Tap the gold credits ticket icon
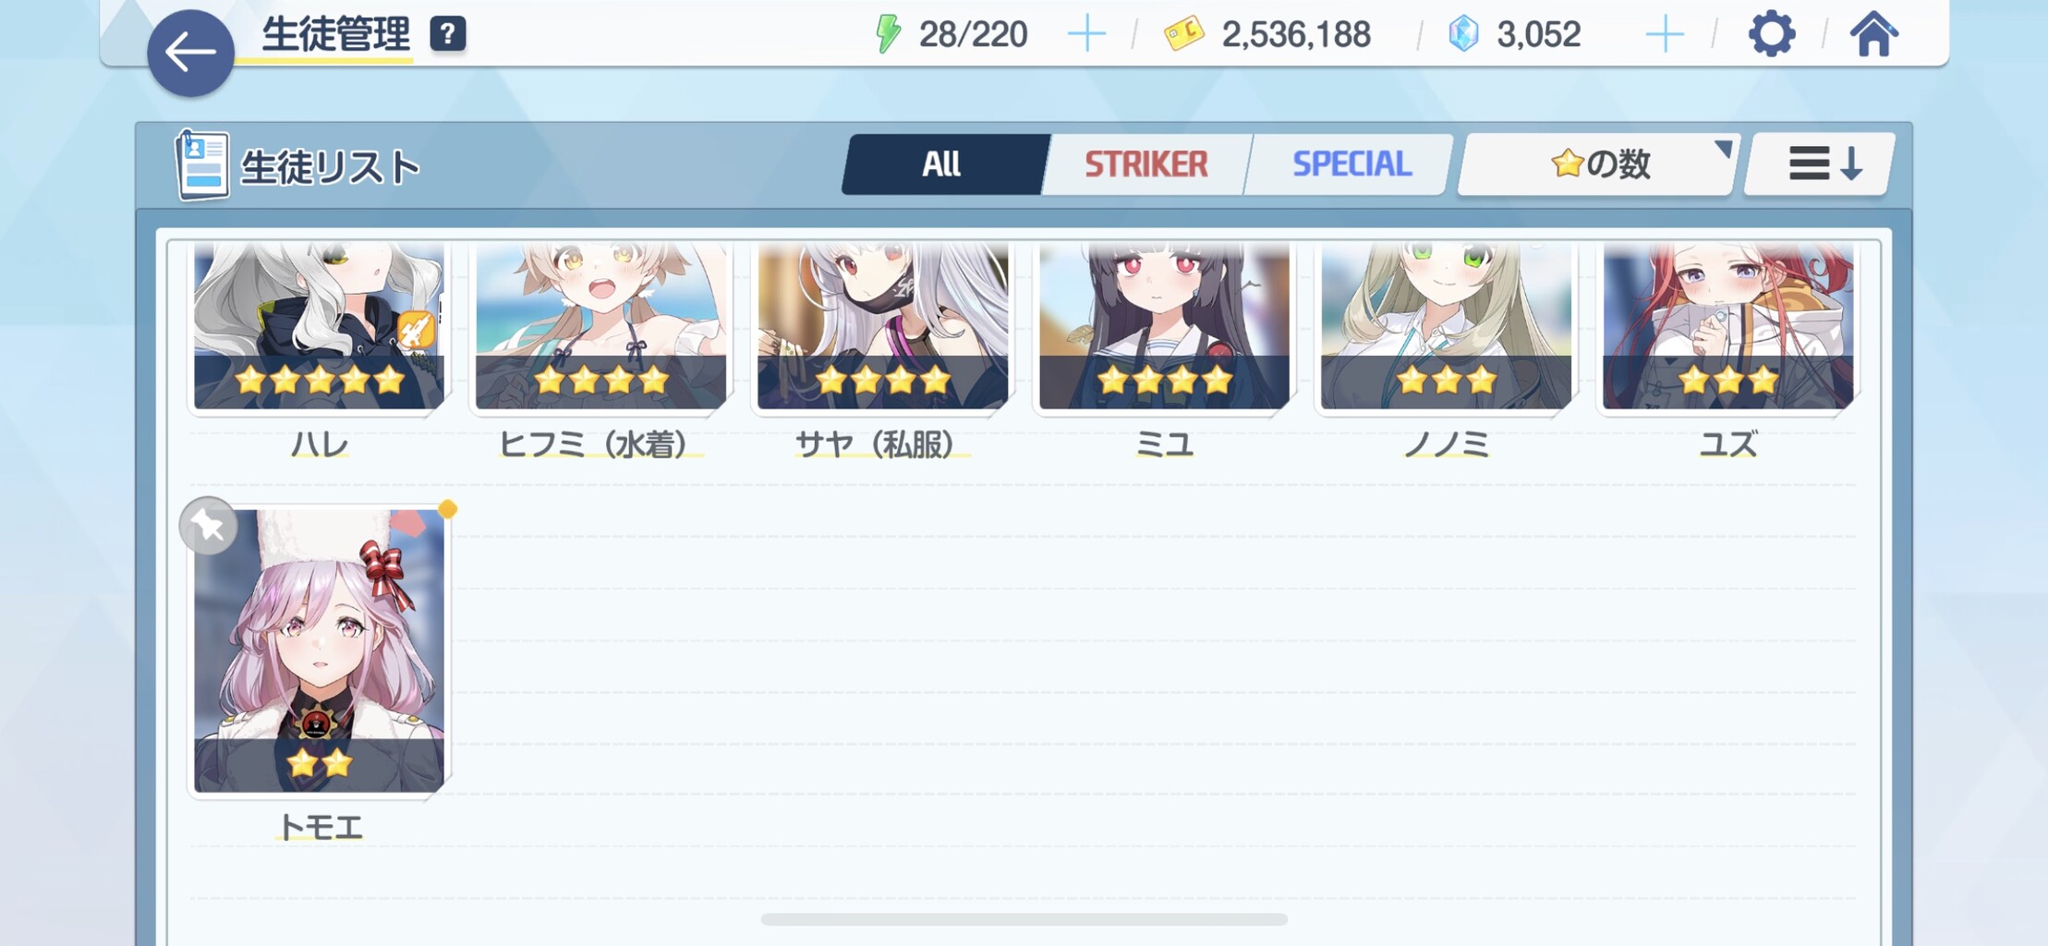 coord(1183,34)
